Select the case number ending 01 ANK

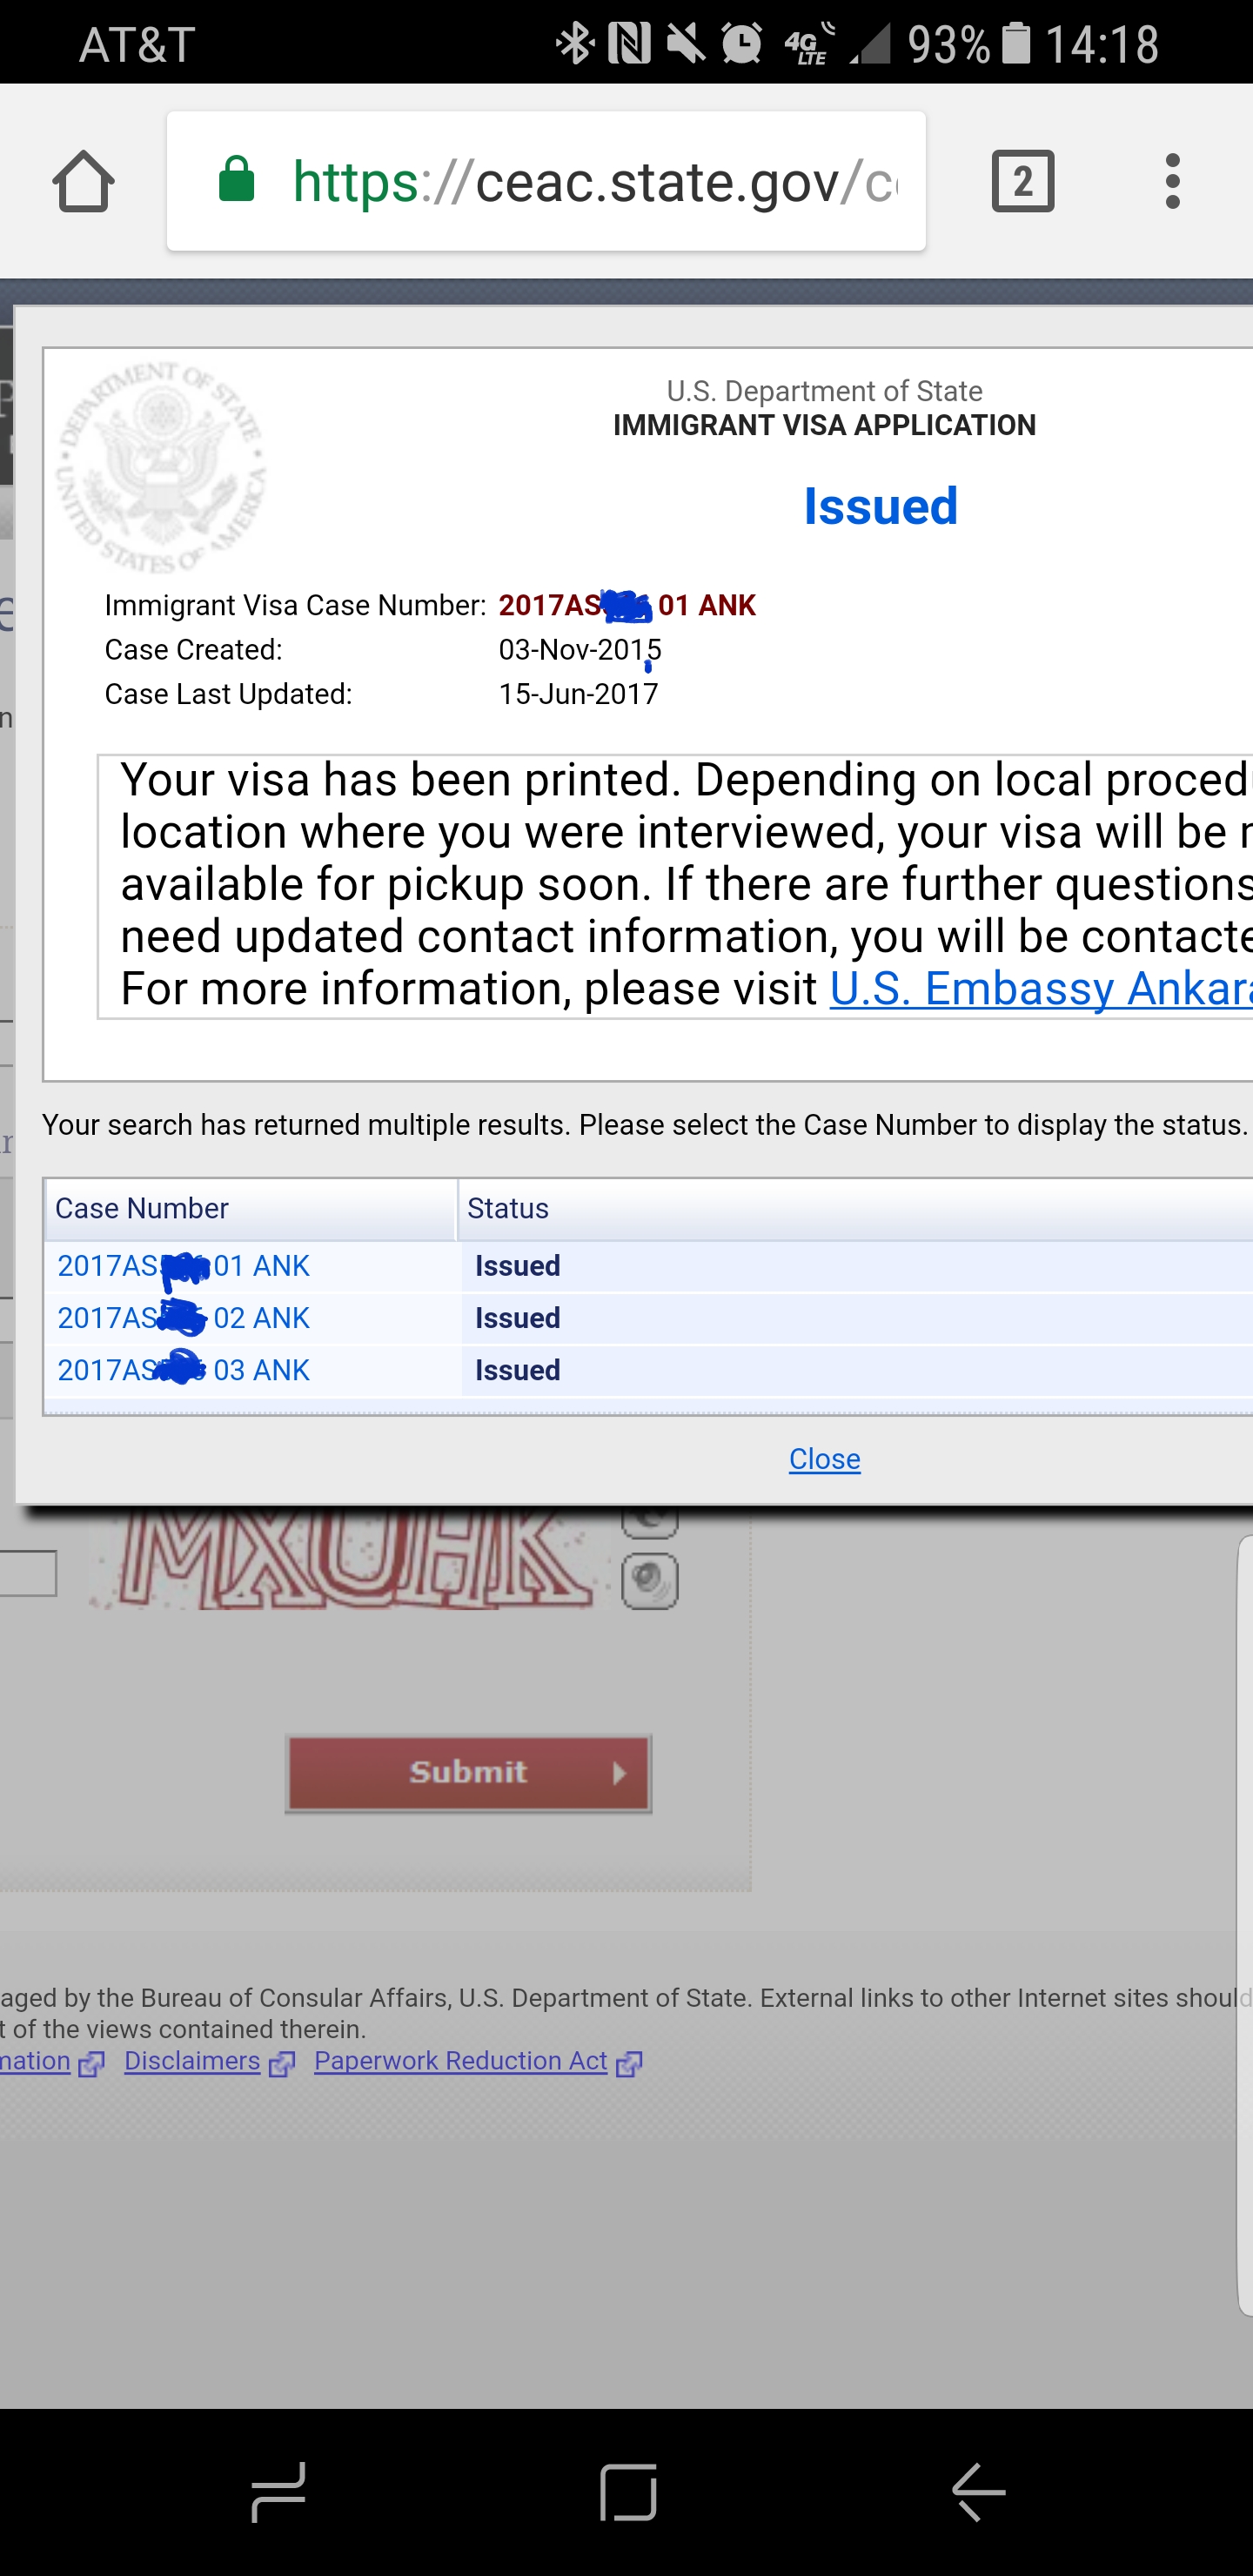[184, 1266]
